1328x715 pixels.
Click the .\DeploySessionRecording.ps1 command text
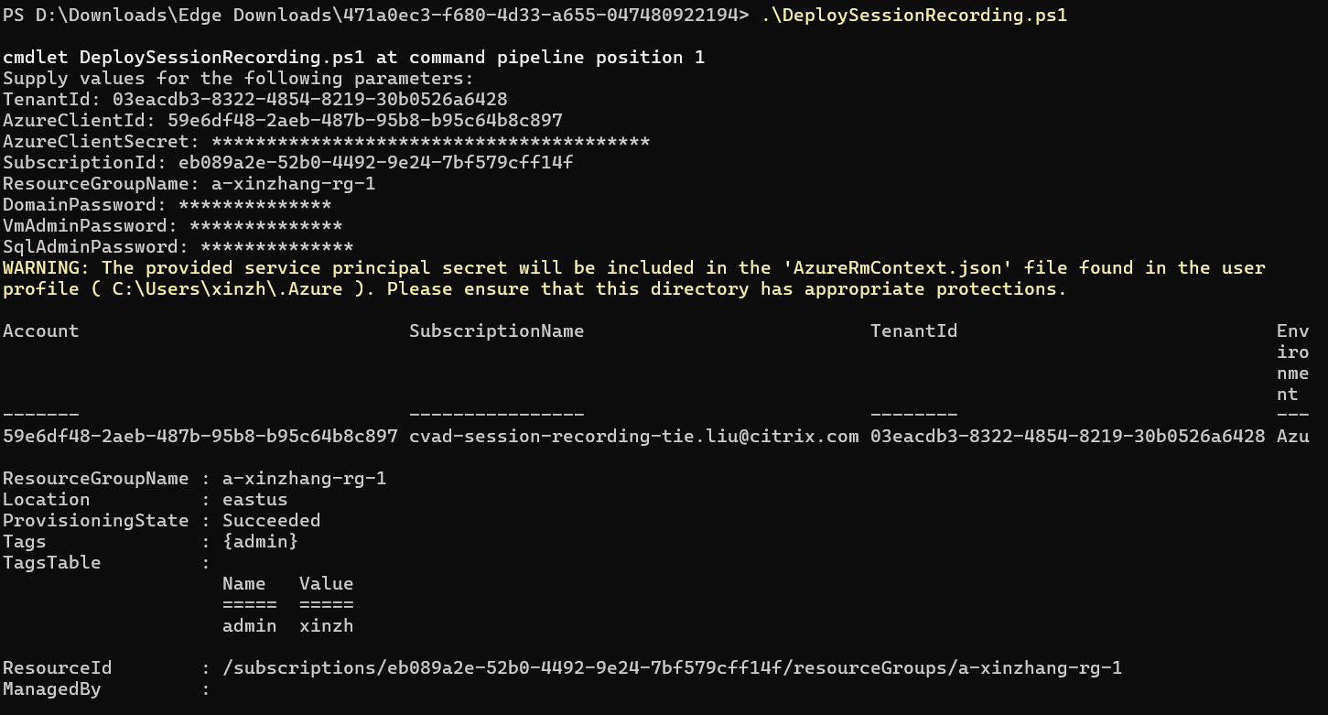click(x=913, y=15)
